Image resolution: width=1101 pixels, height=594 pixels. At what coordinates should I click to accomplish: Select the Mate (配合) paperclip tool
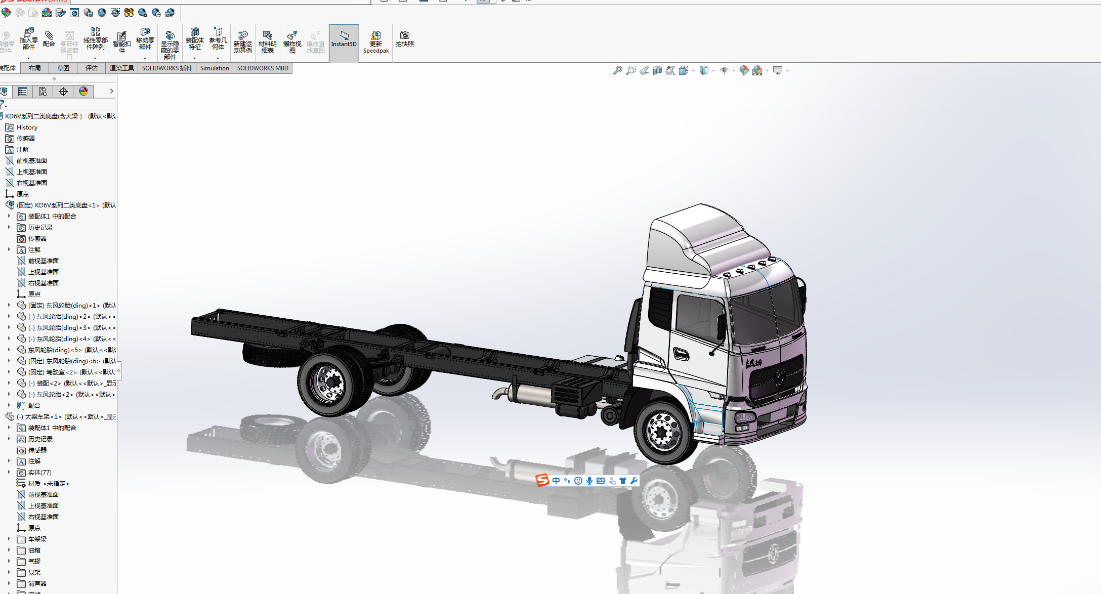tap(49, 38)
